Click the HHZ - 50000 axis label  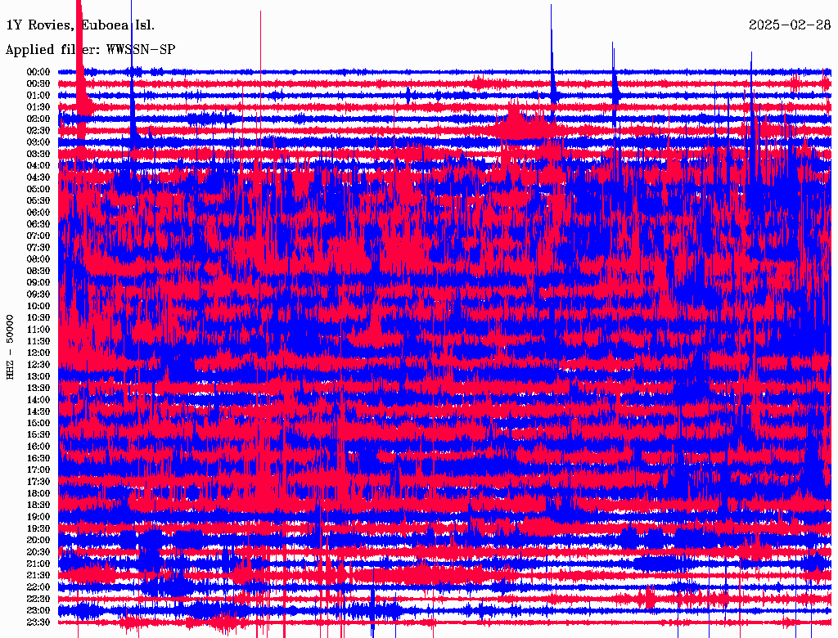[10, 347]
